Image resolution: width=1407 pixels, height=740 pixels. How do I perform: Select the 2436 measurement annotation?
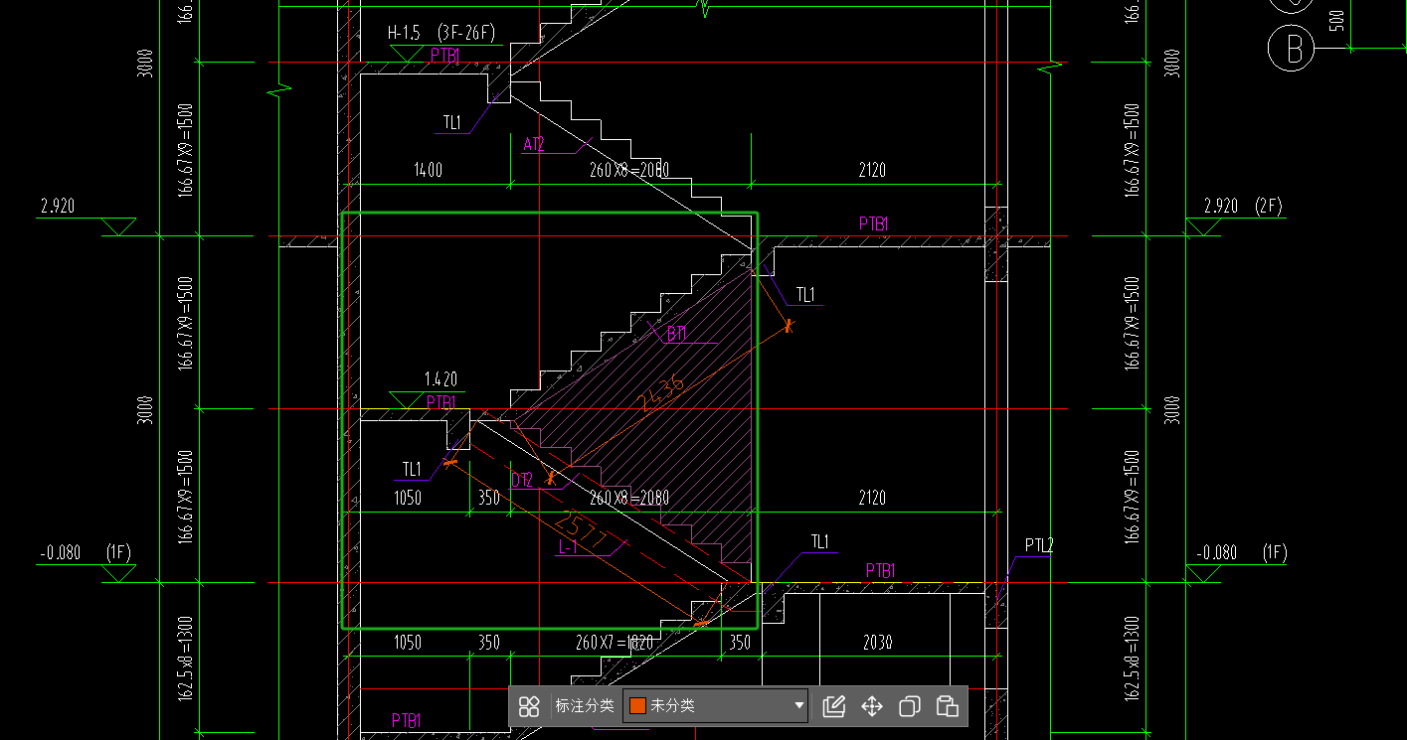tap(661, 392)
